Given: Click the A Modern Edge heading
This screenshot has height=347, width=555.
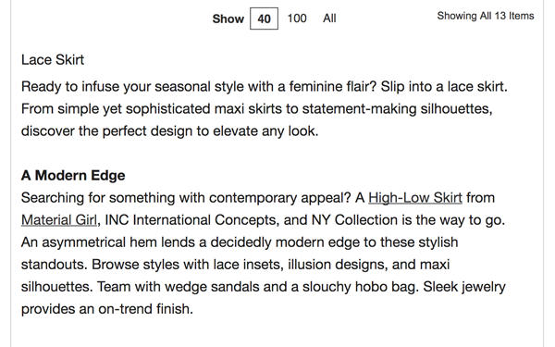Looking at the screenshot, I should coord(73,175).
